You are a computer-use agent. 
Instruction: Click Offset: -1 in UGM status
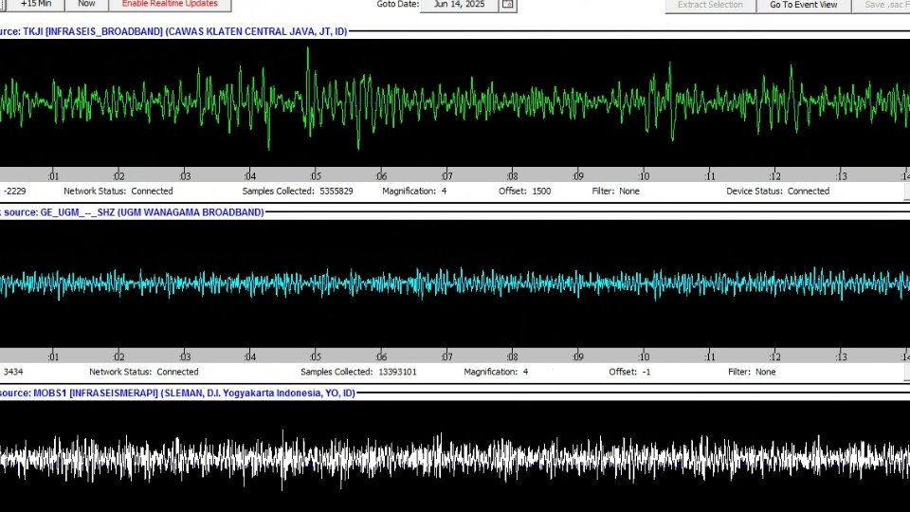pyautogui.click(x=629, y=372)
